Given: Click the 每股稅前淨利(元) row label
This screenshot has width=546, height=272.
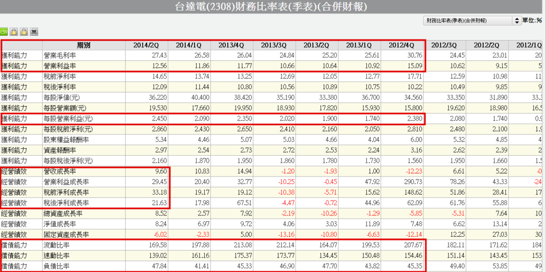Looking at the screenshot, I should click(x=69, y=130).
